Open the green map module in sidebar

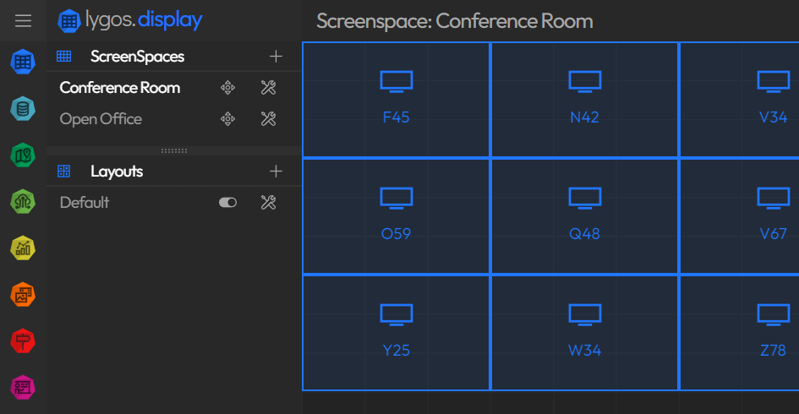click(23, 155)
